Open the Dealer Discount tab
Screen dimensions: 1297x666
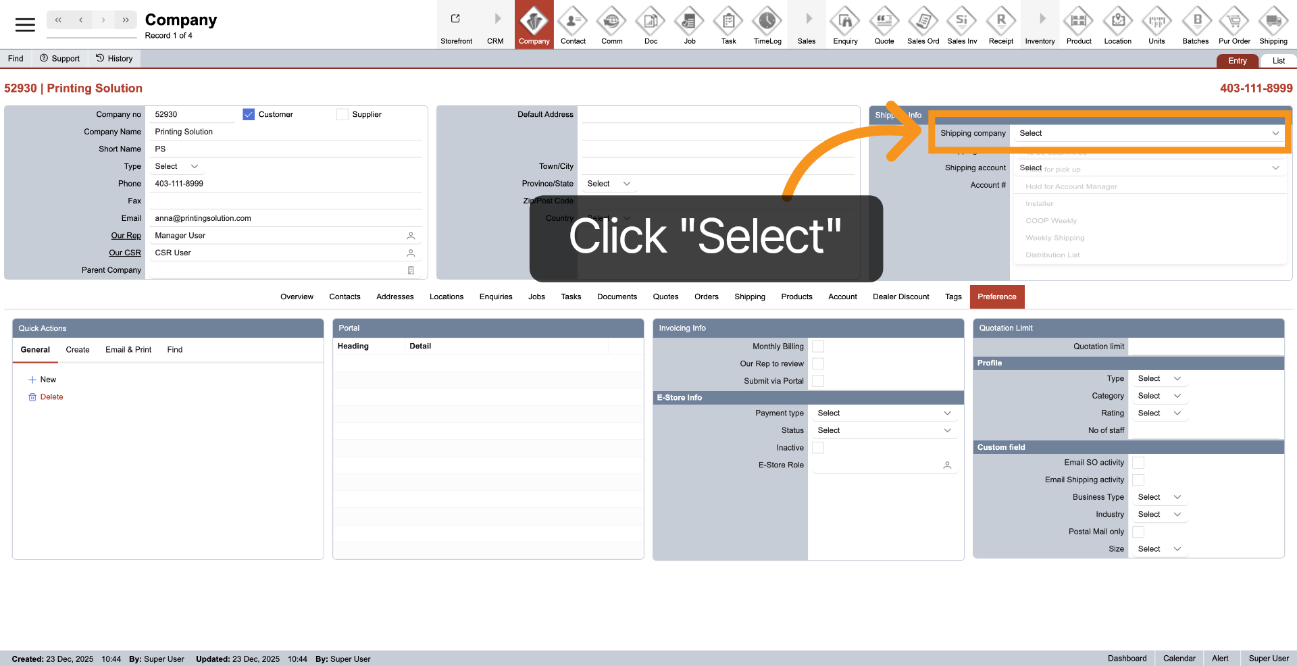900,297
